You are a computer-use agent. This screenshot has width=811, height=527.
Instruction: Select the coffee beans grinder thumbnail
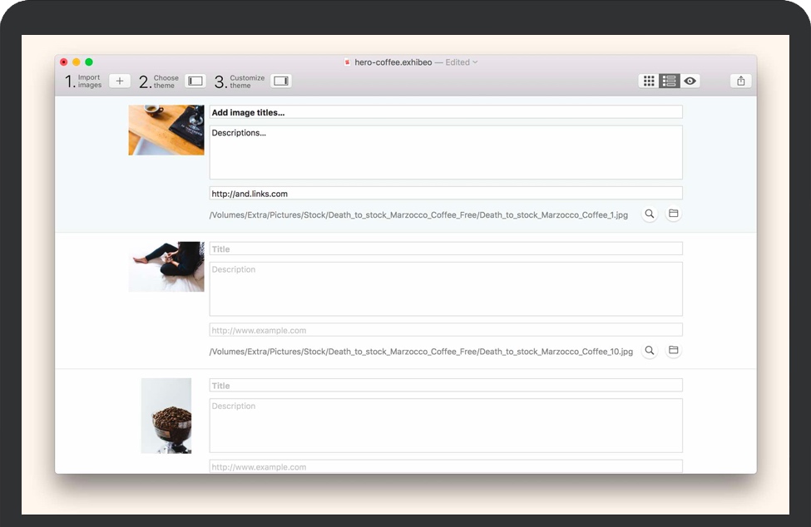[166, 416]
